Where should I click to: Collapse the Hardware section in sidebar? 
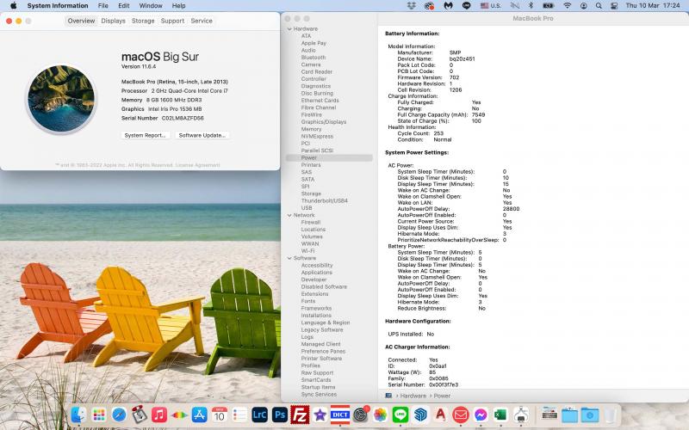coord(289,29)
